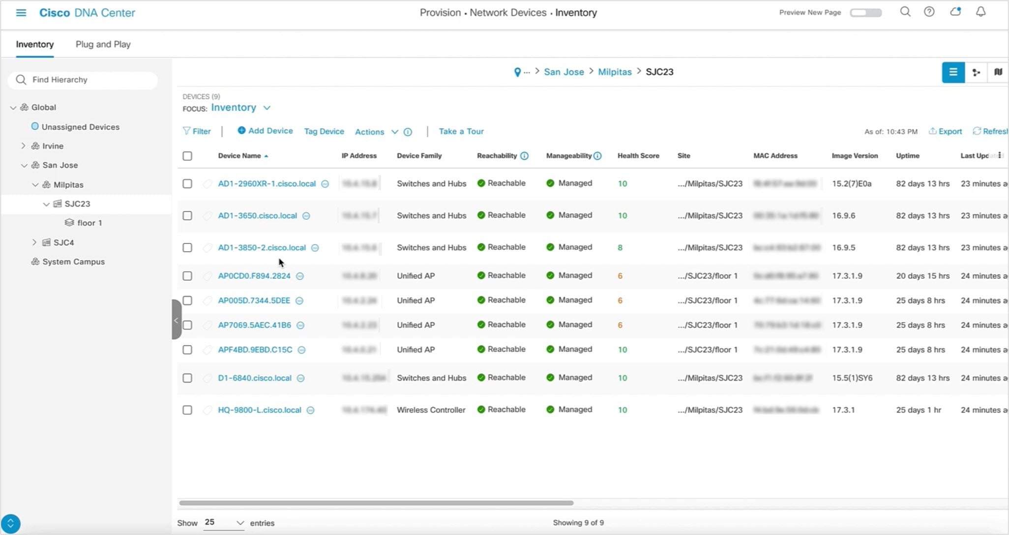Click the Cisco DNA Center logo
1009x535 pixels.
point(87,13)
